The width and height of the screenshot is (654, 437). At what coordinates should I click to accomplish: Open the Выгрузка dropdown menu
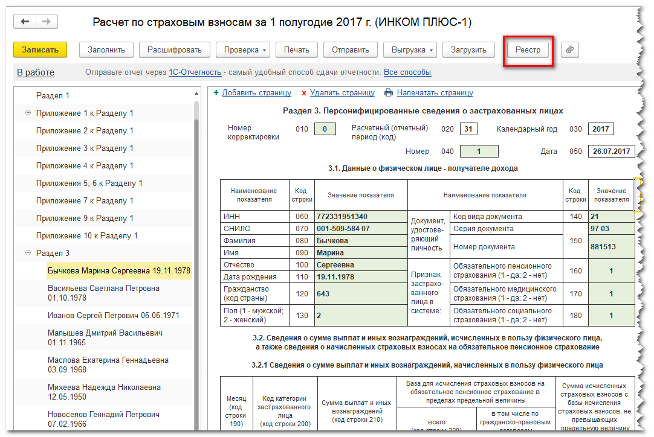(x=410, y=49)
